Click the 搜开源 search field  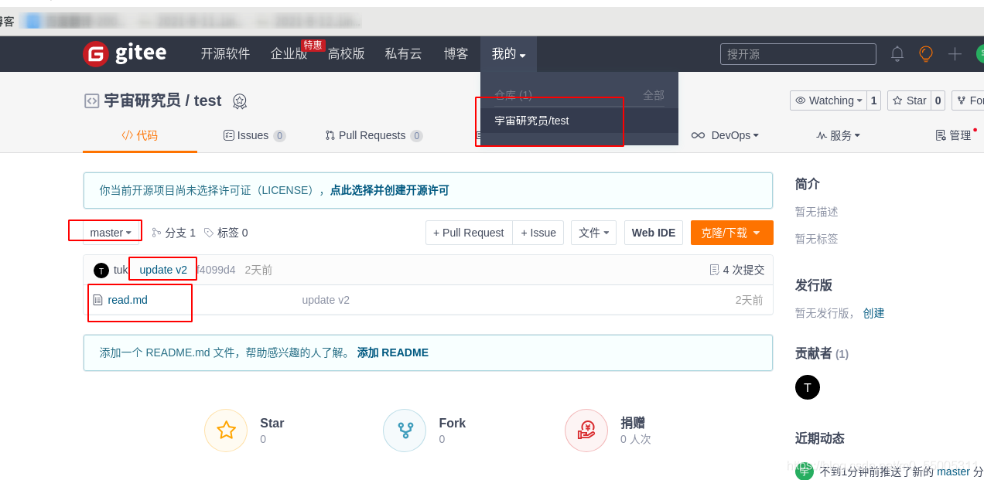[798, 54]
